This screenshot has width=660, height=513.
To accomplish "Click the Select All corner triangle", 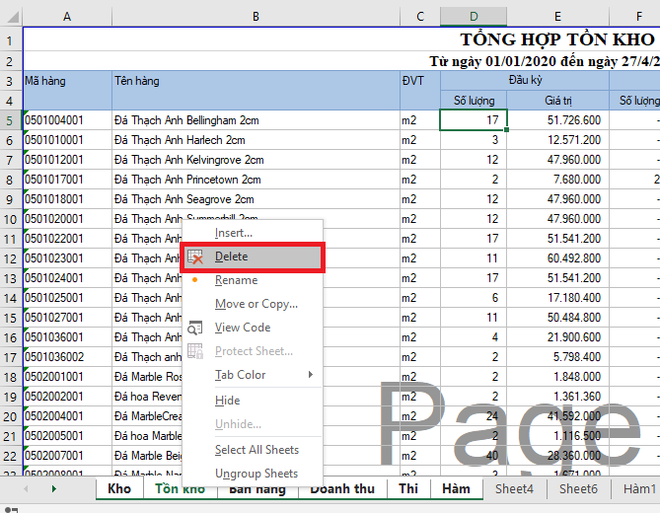I will tap(11, 17).
